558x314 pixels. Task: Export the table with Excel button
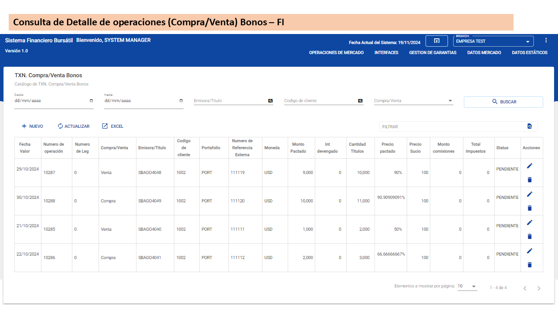112,126
